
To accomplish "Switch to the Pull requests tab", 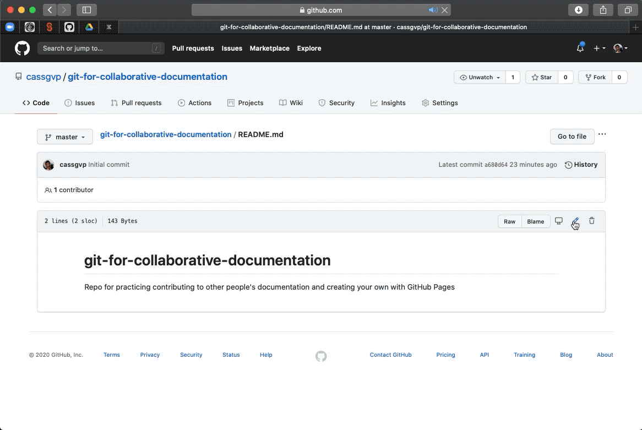I will (x=136, y=102).
